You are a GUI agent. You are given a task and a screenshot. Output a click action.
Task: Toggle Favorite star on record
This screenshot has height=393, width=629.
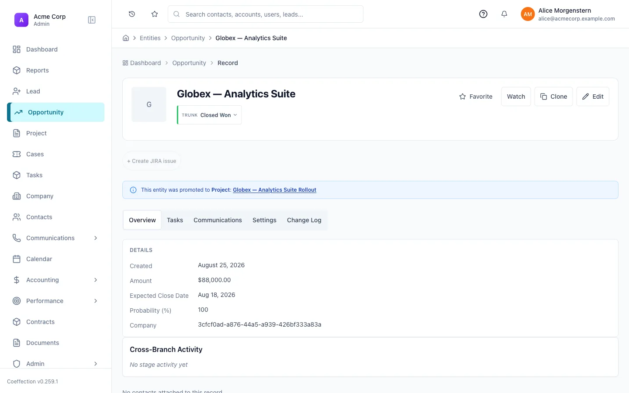click(x=476, y=97)
